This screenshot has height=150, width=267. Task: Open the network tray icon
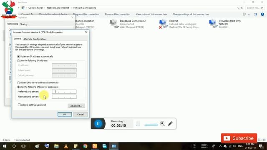(x=230, y=146)
